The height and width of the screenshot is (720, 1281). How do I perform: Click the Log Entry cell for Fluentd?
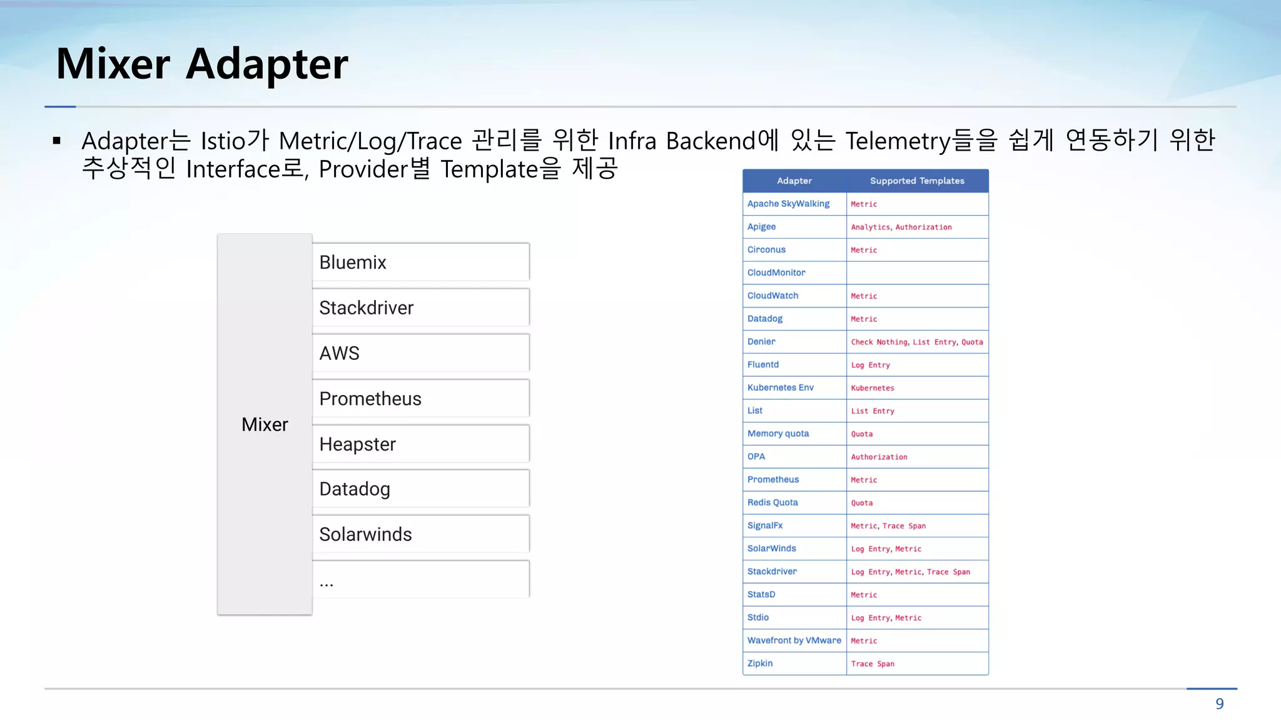click(x=918, y=365)
